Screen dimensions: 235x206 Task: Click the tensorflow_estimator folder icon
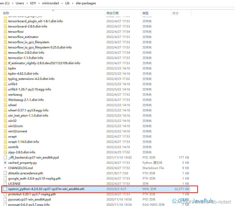tap(5, 37)
